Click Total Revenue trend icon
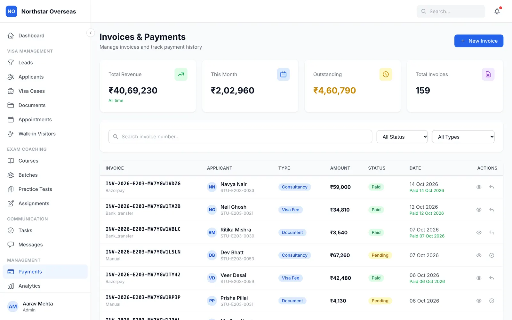The height and width of the screenshot is (320, 512). 181,74
